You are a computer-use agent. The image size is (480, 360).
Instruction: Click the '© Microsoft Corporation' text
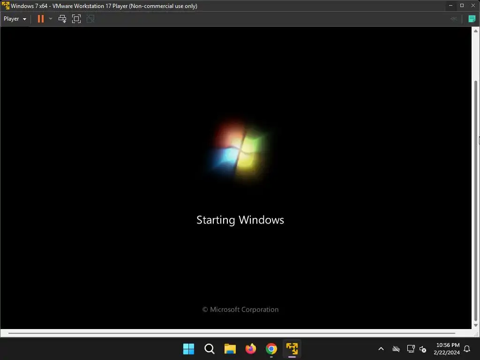[240, 309]
